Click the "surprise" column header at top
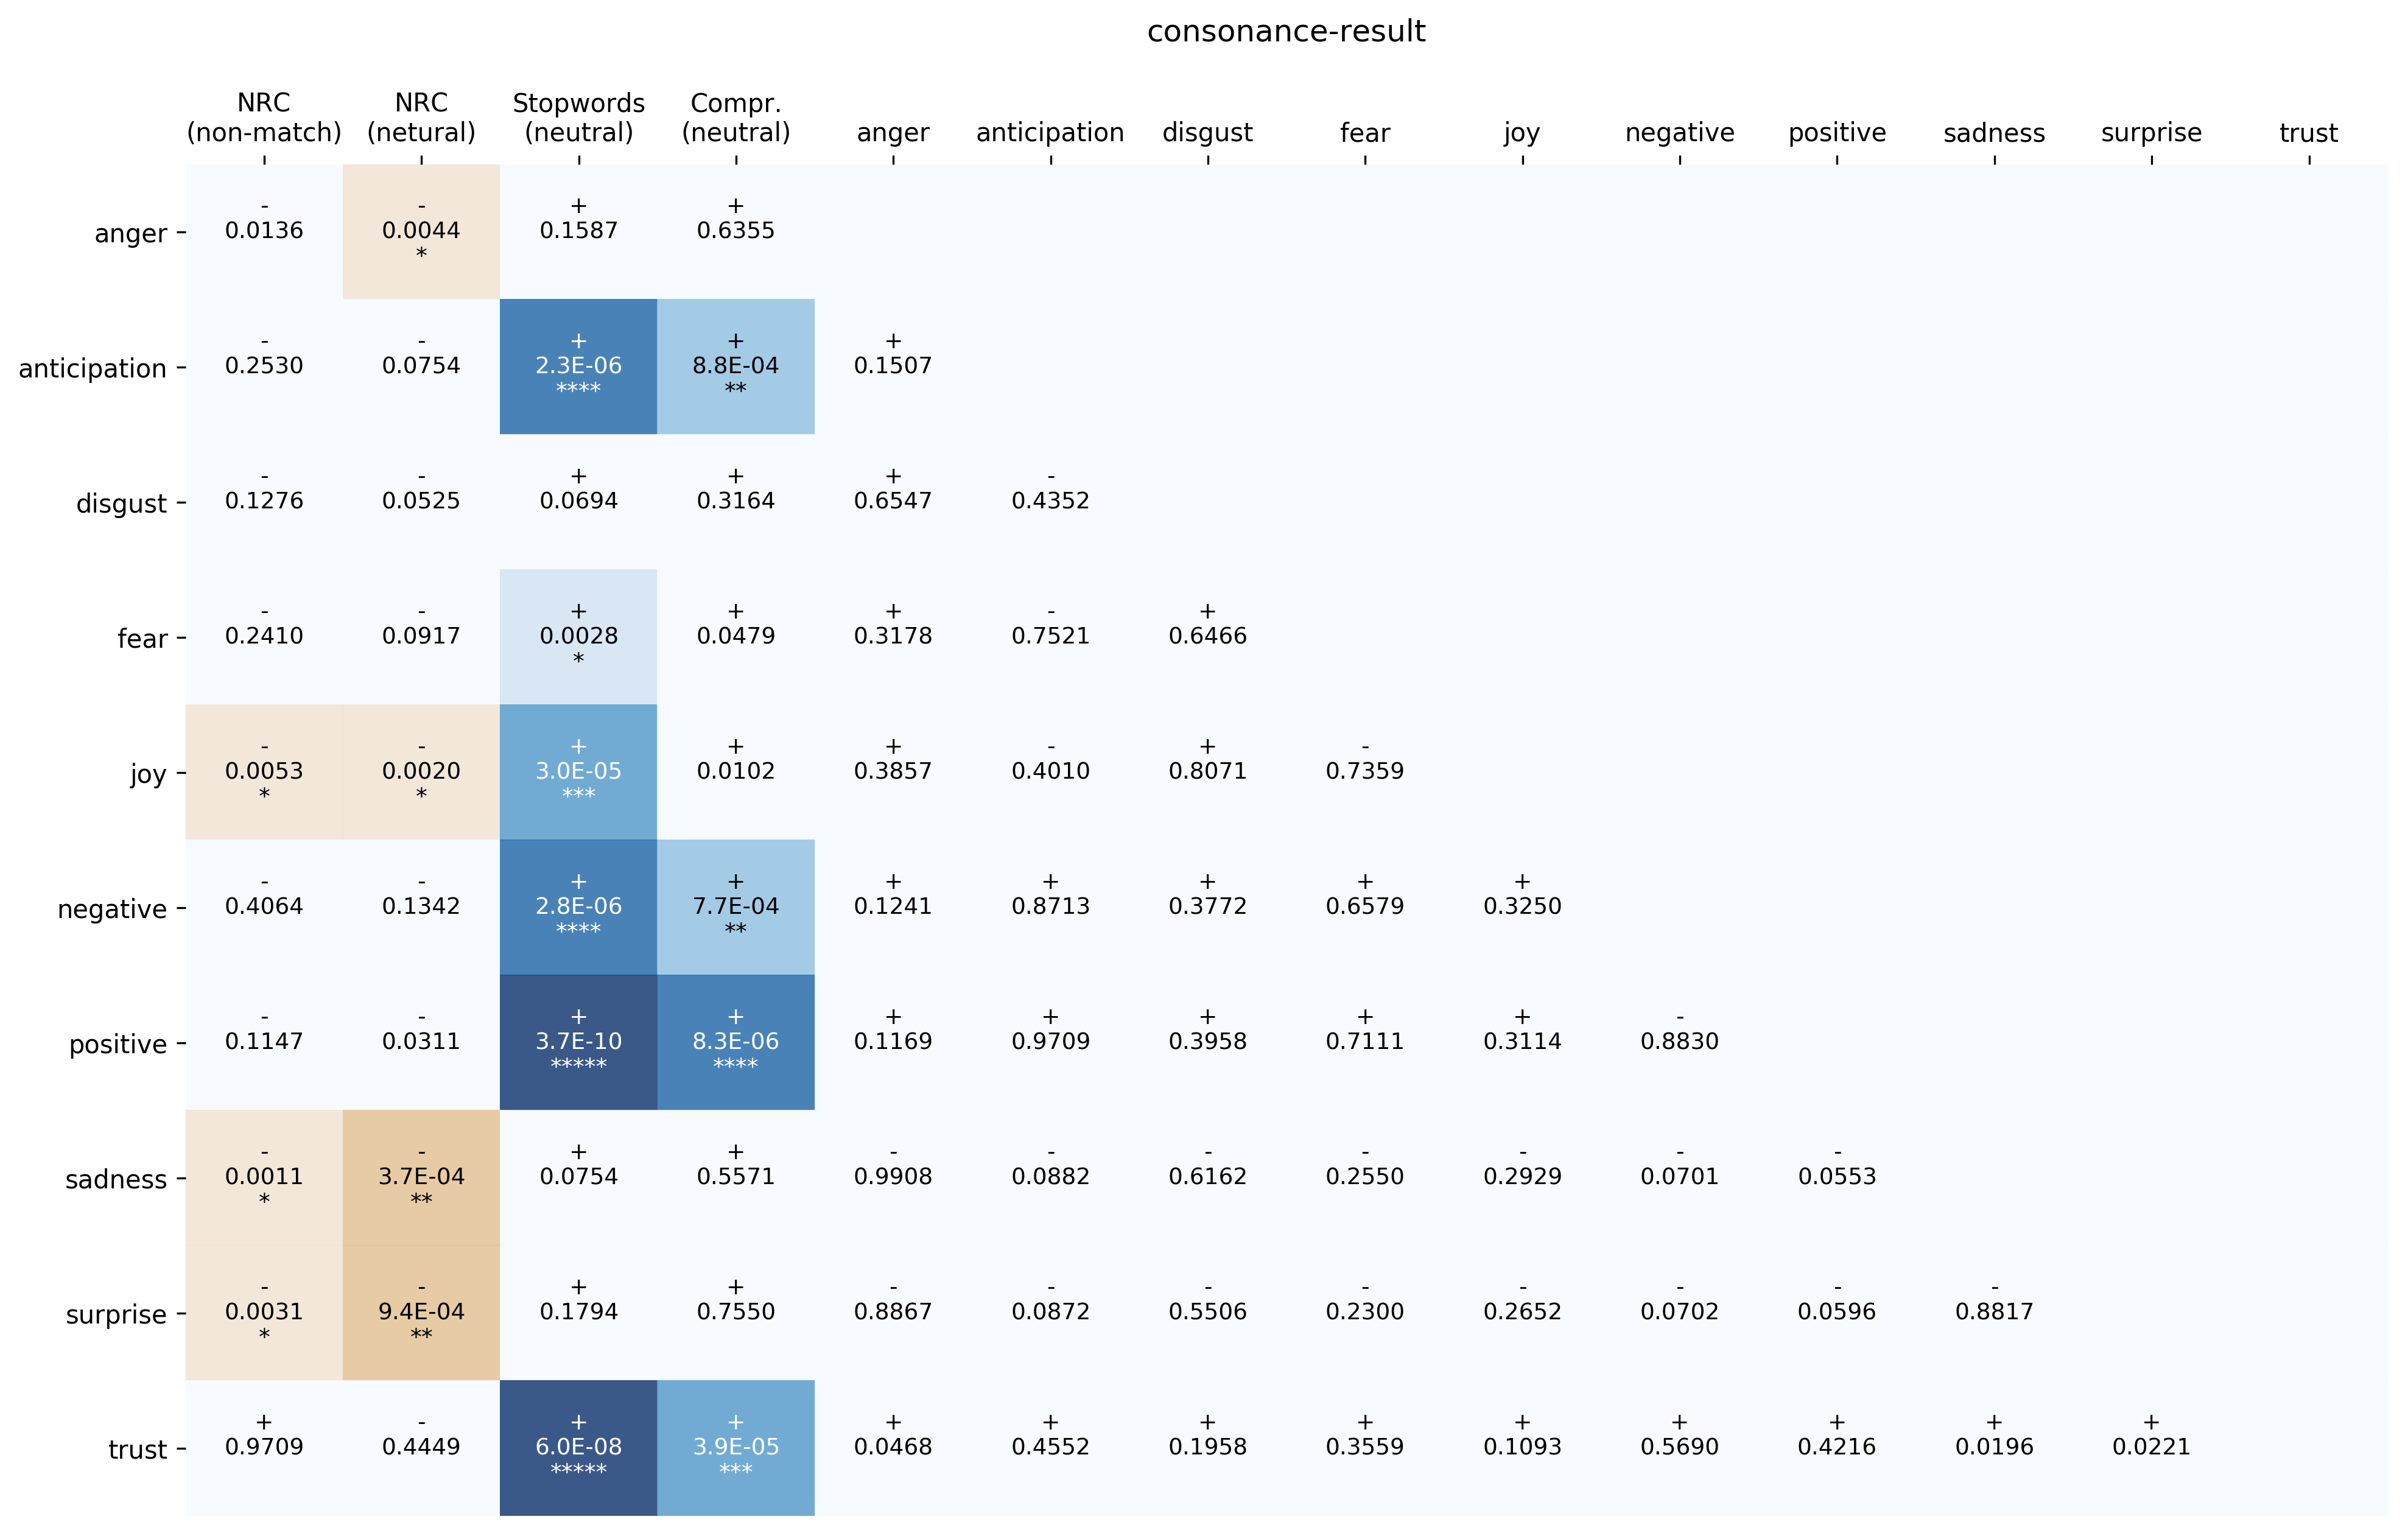 2151,133
